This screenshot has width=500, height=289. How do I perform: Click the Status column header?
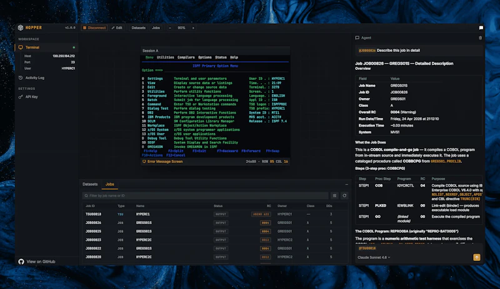click(x=218, y=206)
